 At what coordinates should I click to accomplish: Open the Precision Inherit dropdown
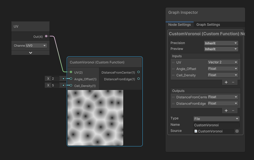[221, 43]
